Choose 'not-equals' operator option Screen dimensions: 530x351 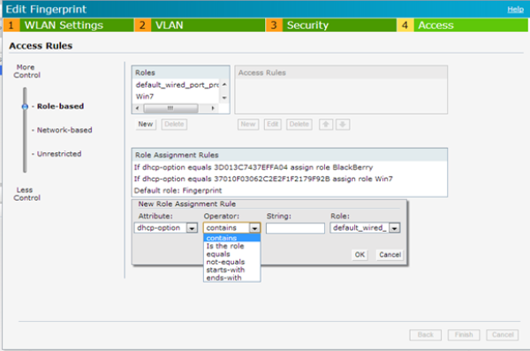tap(225, 262)
